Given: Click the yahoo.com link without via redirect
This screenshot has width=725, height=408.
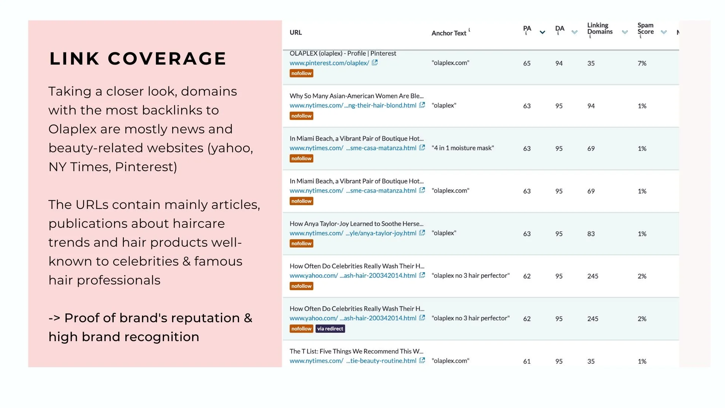Looking at the screenshot, I should pos(353,276).
